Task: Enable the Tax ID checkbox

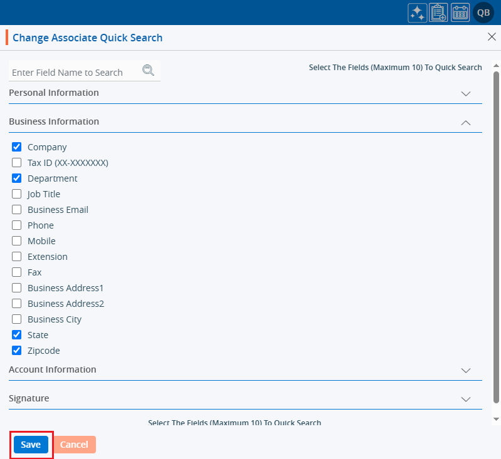Action: click(x=17, y=163)
